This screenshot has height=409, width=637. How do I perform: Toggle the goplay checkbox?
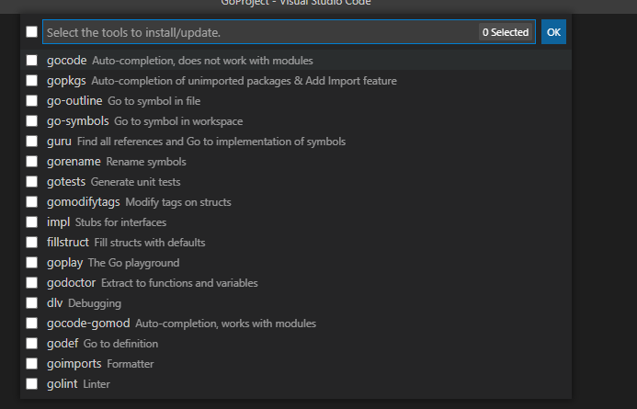32,263
